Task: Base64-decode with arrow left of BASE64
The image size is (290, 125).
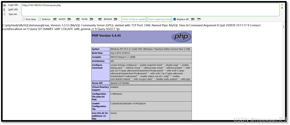Action: (x=100, y=19)
